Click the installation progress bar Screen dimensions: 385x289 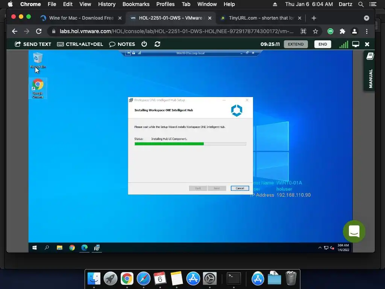(190, 144)
